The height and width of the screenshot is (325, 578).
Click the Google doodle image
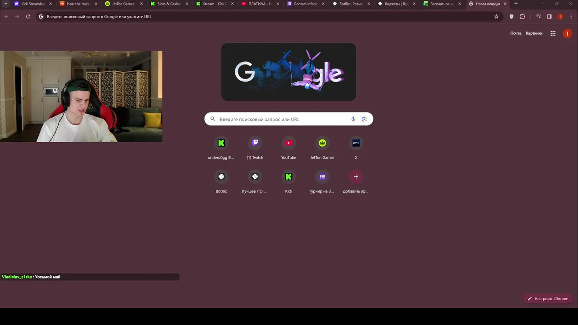click(289, 72)
